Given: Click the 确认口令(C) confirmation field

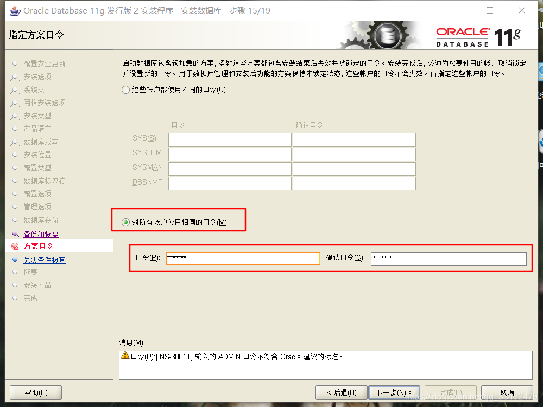Looking at the screenshot, I should pos(449,259).
